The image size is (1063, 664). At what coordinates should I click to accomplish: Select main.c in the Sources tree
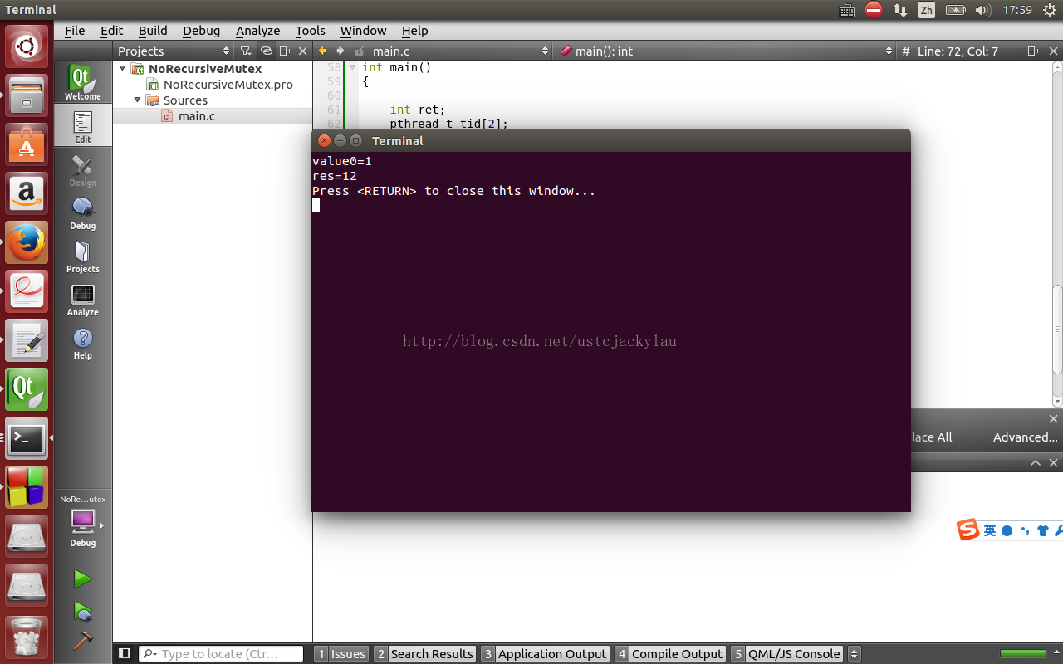197,116
